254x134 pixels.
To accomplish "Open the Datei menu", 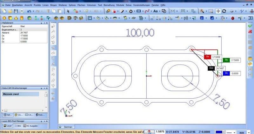I will (8, 5).
